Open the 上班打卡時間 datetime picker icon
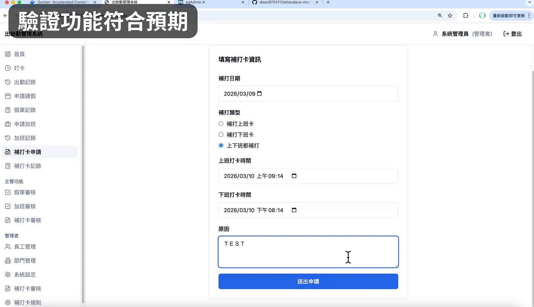The width and height of the screenshot is (534, 307). [x=294, y=176]
